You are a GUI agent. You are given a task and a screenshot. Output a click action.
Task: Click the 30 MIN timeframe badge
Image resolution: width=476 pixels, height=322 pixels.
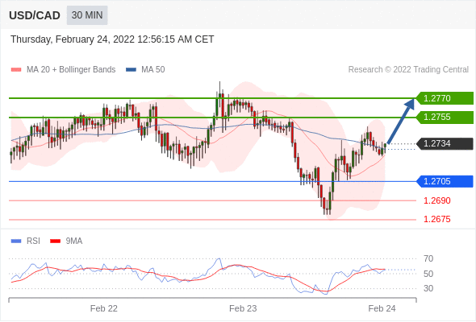(87, 15)
